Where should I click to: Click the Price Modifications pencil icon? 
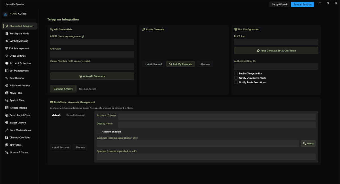pyautogui.click(x=7, y=130)
